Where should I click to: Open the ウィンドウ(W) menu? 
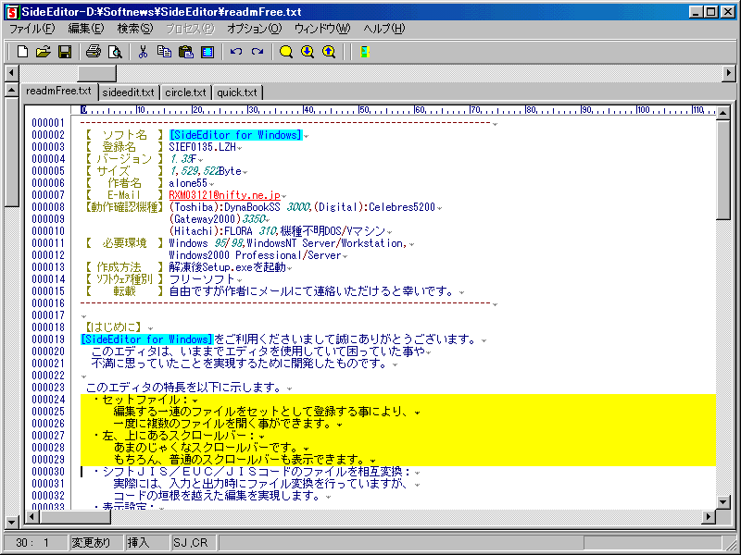click(322, 29)
